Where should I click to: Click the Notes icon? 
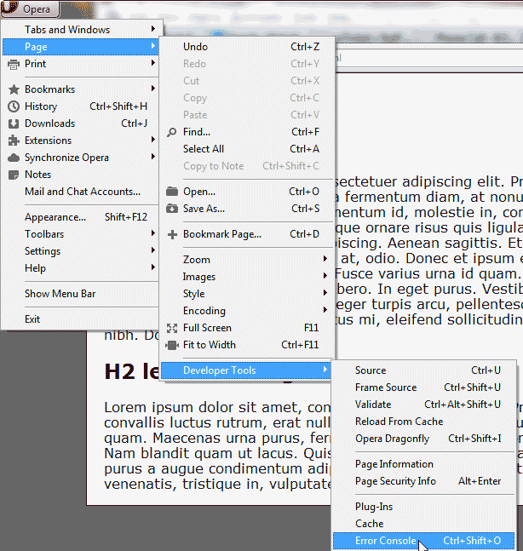[14, 175]
